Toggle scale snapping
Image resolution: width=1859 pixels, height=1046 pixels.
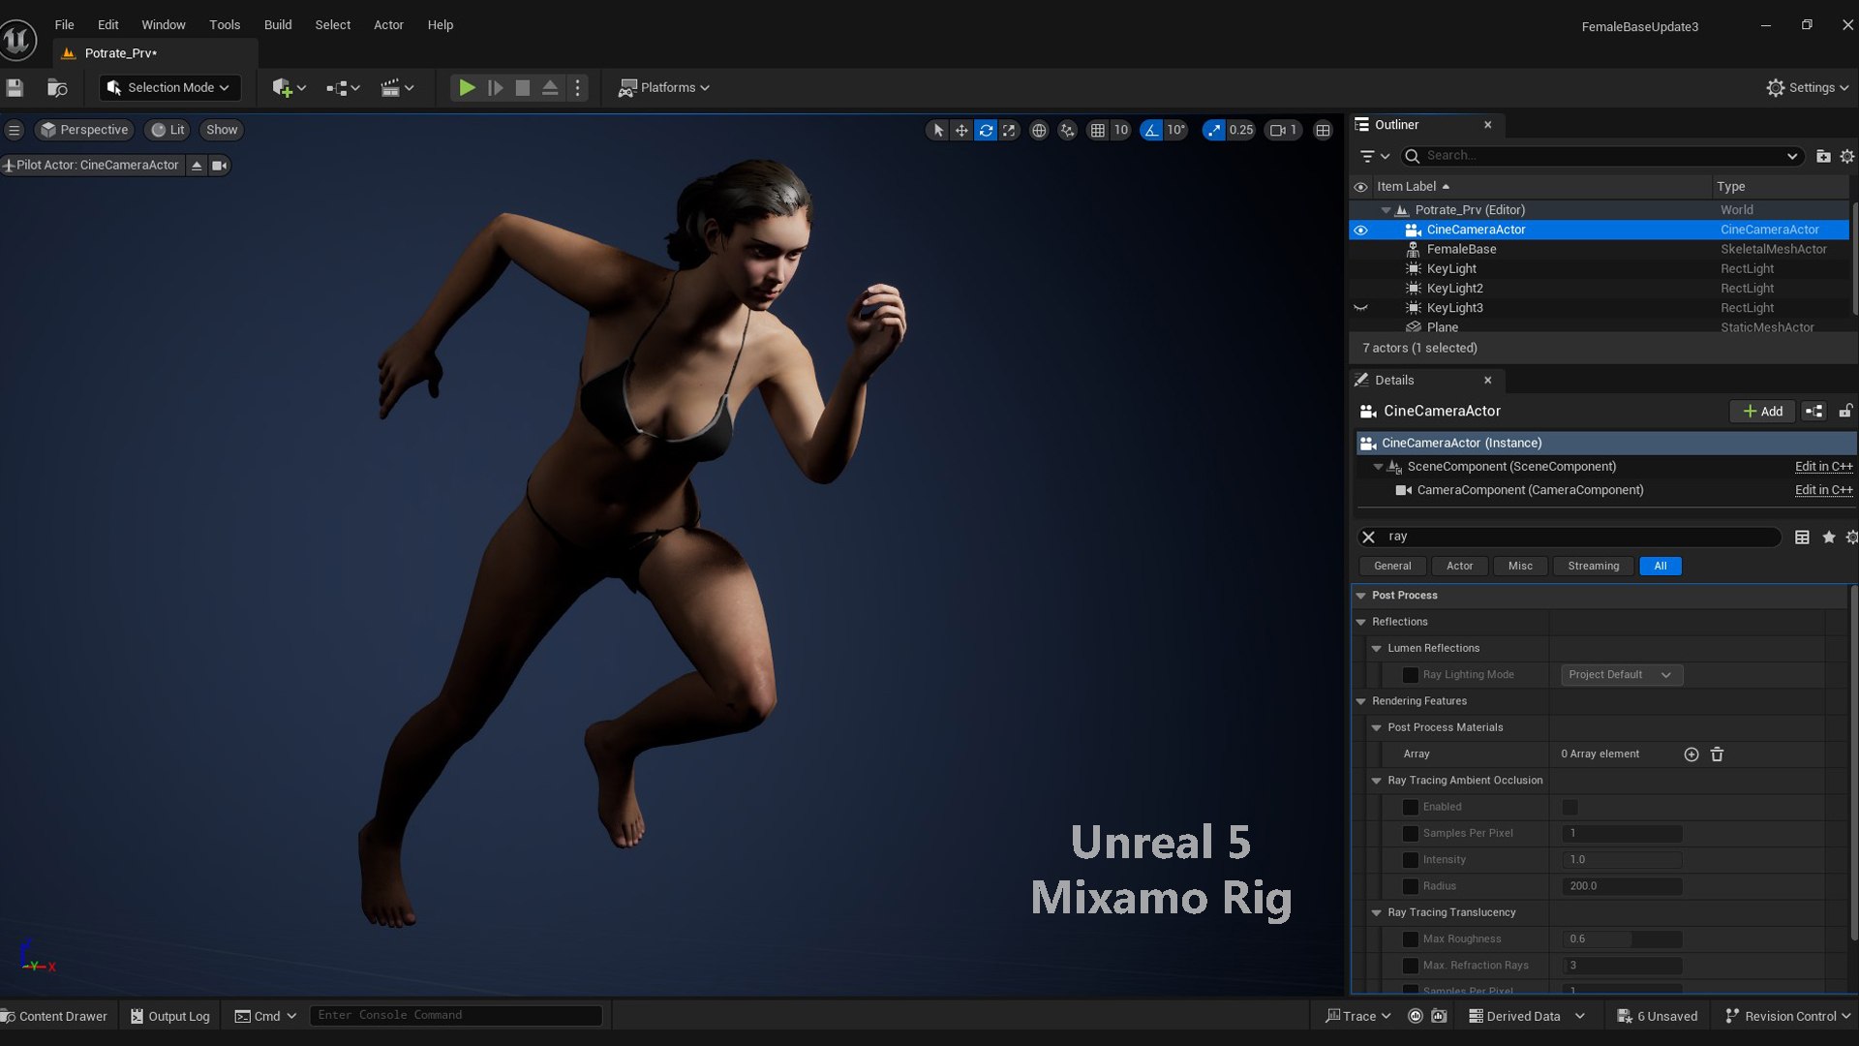[1214, 130]
